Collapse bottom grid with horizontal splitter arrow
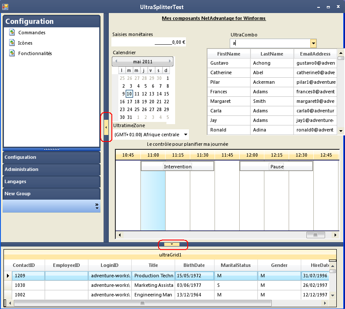345x309 pixels. (x=172, y=245)
